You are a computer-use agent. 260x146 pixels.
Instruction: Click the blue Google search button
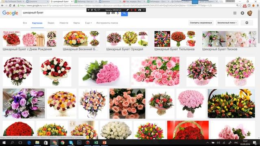(x=124, y=13)
